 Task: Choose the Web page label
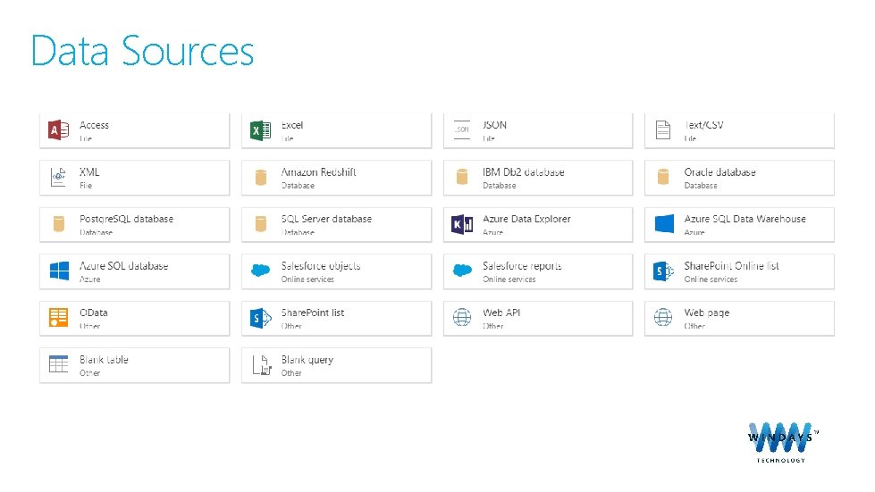click(707, 313)
